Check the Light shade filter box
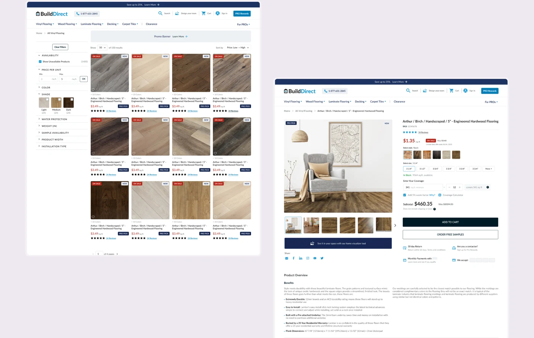 point(47,99)
